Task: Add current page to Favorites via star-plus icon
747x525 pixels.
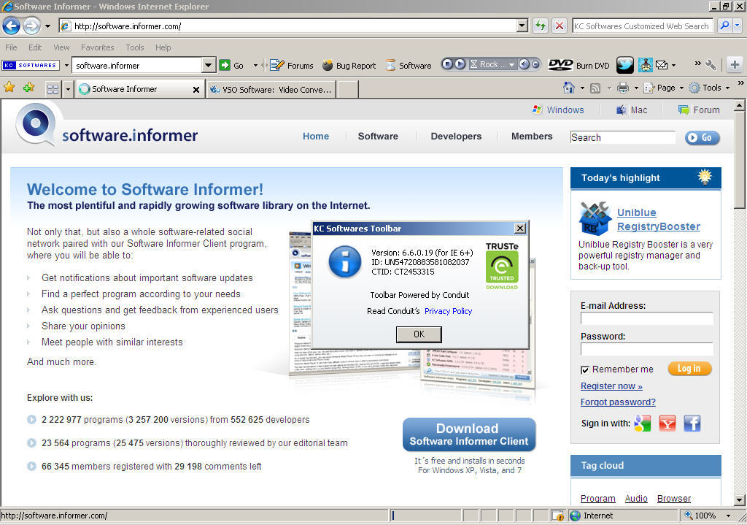Action: pos(29,88)
